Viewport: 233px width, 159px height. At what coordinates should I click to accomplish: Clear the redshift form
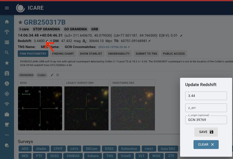point(206,144)
